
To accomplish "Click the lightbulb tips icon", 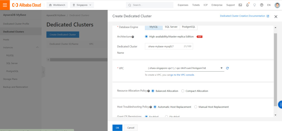I will click(x=255, y=5).
